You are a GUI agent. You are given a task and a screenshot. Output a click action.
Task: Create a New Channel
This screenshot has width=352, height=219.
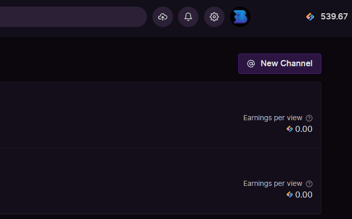280,64
